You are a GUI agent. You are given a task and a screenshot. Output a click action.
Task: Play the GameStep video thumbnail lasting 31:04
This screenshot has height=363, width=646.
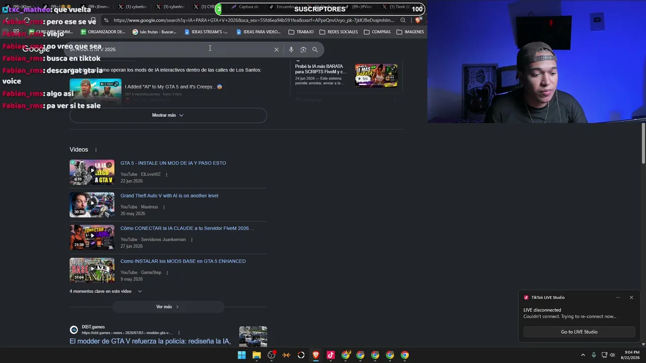click(x=92, y=270)
